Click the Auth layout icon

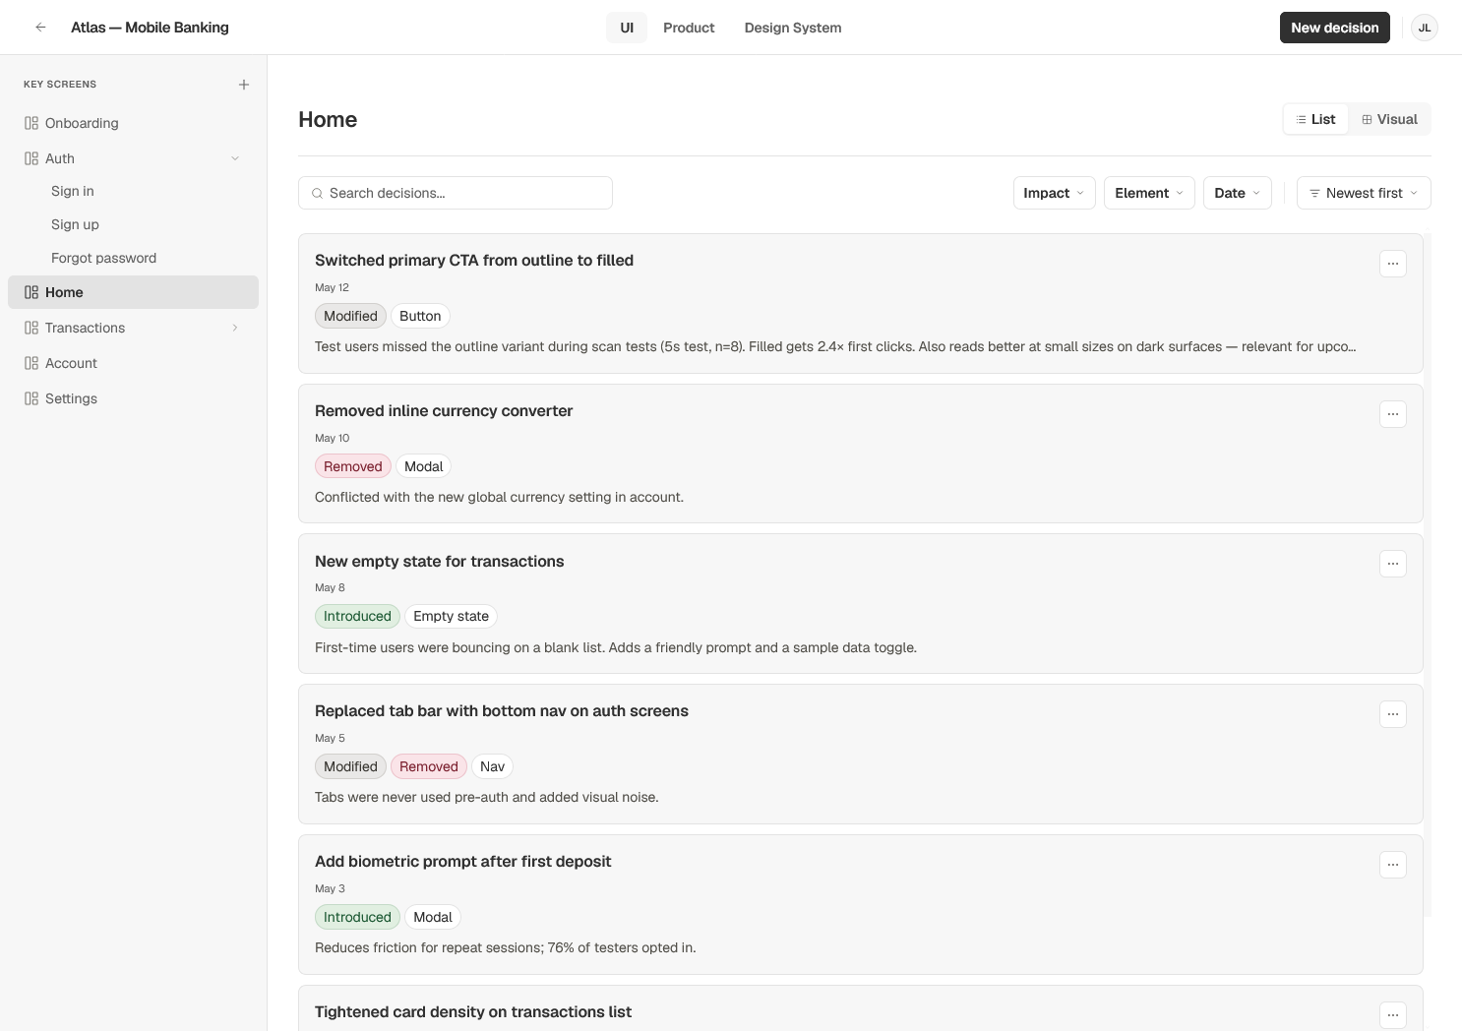pos(31,158)
